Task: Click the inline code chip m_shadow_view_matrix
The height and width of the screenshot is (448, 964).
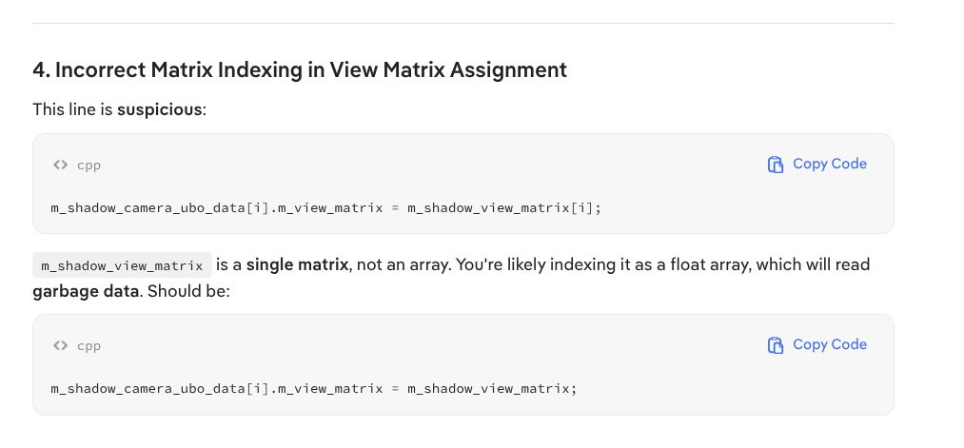Action: [122, 265]
